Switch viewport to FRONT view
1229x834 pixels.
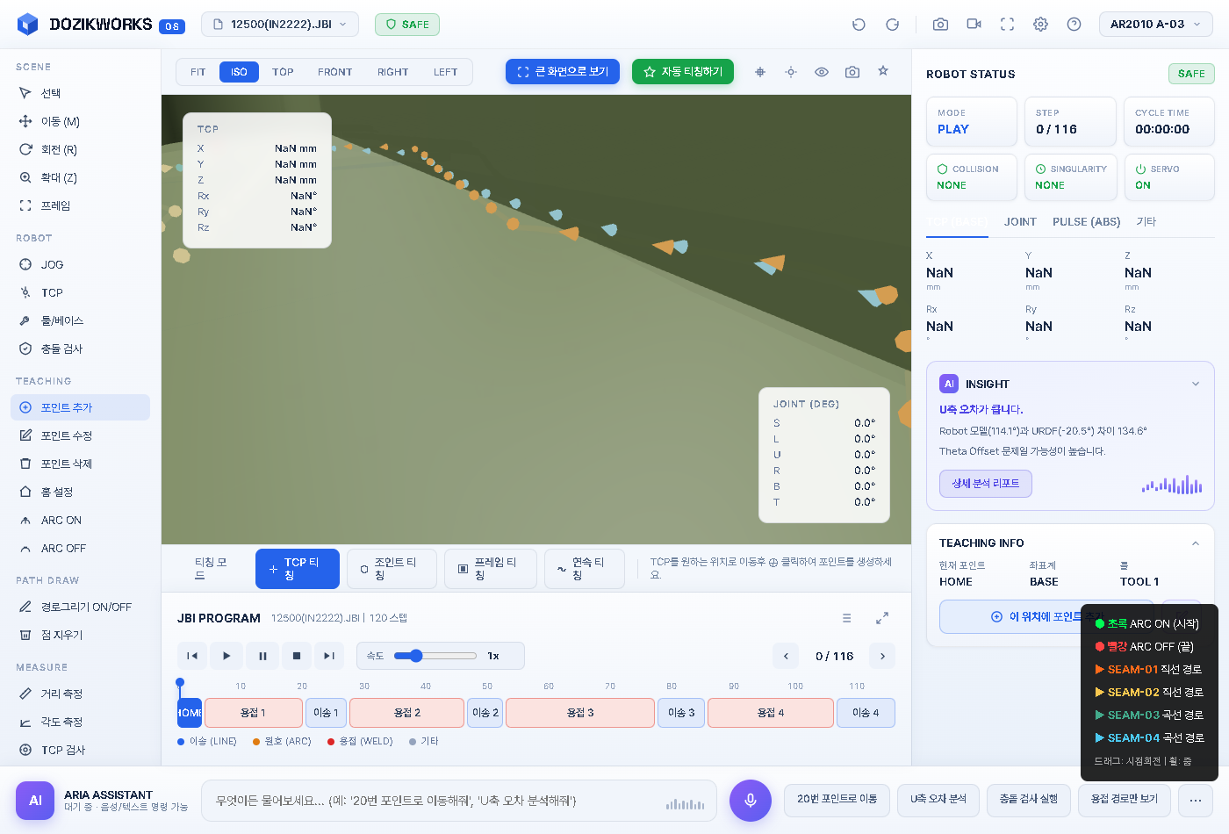point(334,72)
